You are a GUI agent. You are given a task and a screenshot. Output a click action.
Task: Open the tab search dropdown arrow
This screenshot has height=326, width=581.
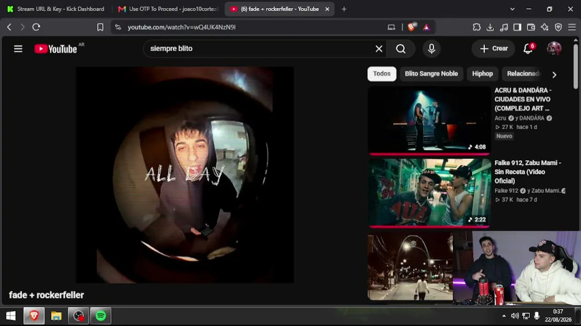[x=512, y=9]
